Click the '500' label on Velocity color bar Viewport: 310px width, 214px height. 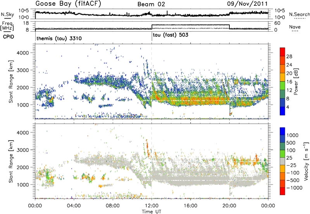coord(291,143)
